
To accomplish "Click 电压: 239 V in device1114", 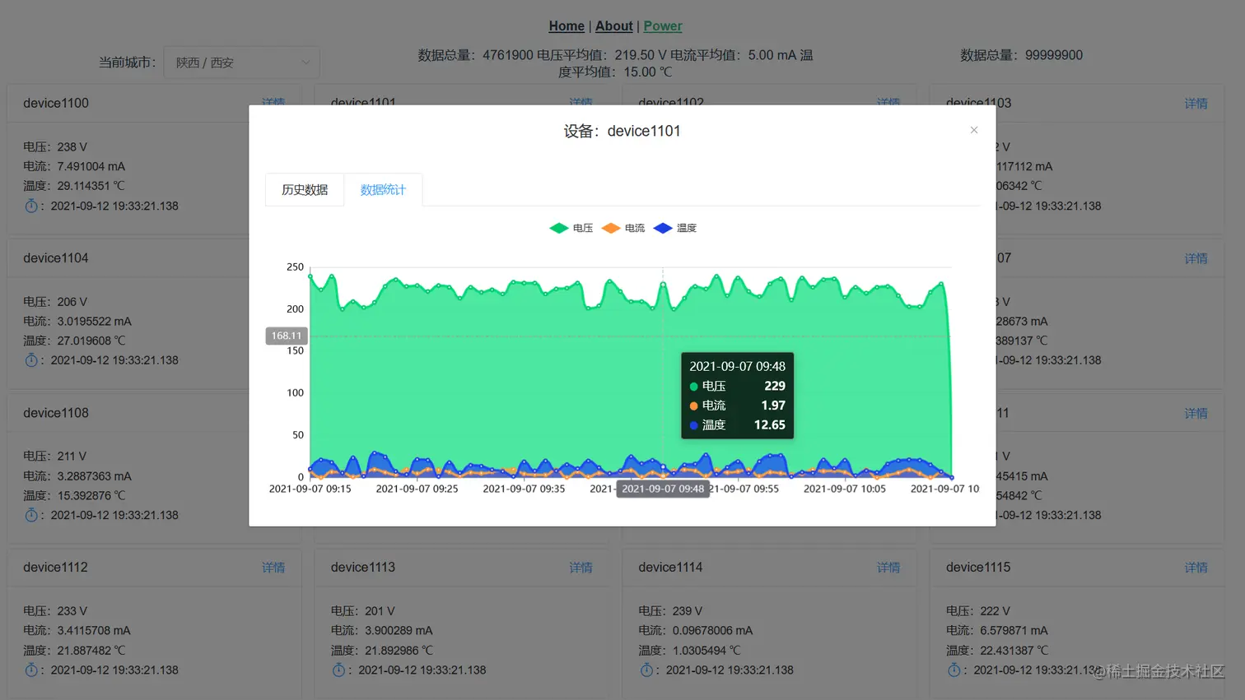I will pyautogui.click(x=670, y=611).
